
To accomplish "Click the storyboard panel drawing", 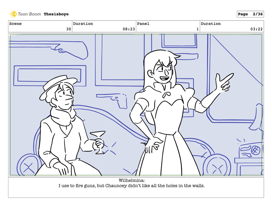I will click(136, 105).
